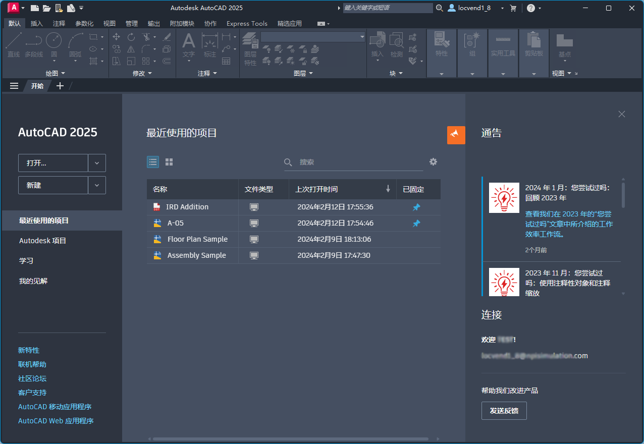This screenshot has height=444, width=644.
Task: Switch recent items to list view
Action: click(x=153, y=162)
